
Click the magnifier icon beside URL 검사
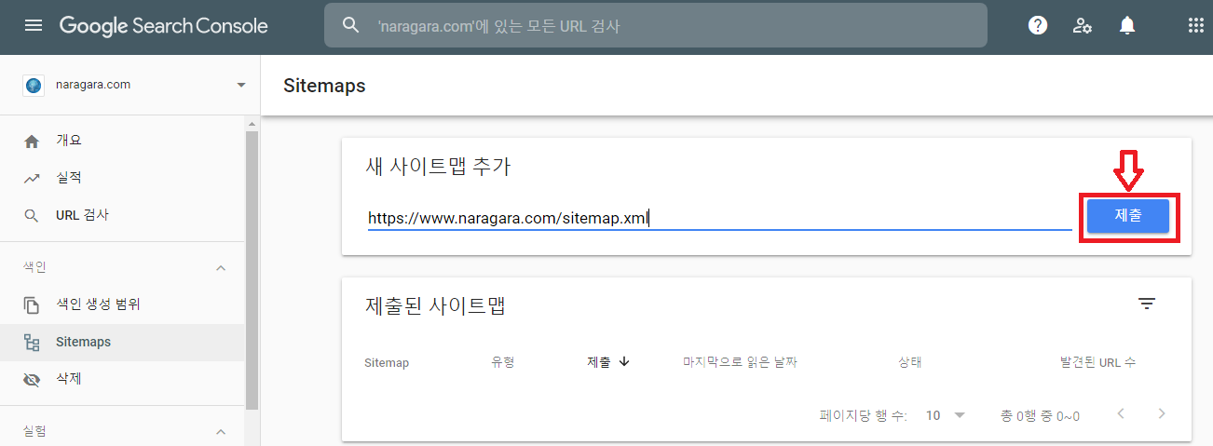click(32, 216)
